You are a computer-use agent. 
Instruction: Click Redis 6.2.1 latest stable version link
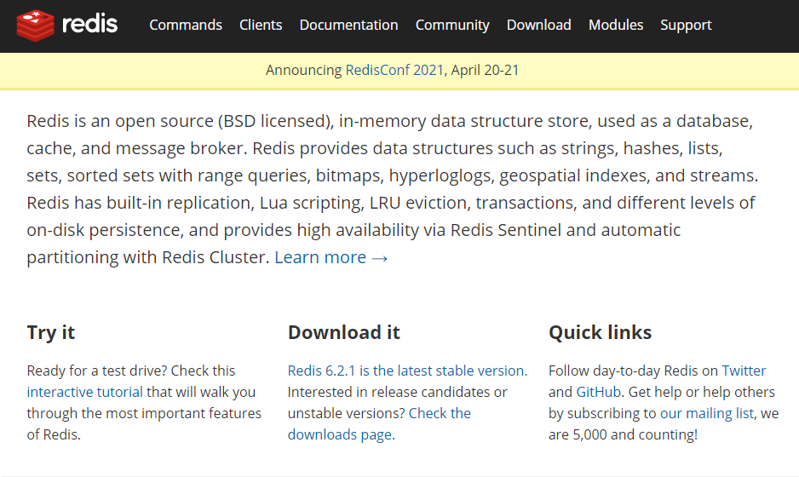coord(407,371)
